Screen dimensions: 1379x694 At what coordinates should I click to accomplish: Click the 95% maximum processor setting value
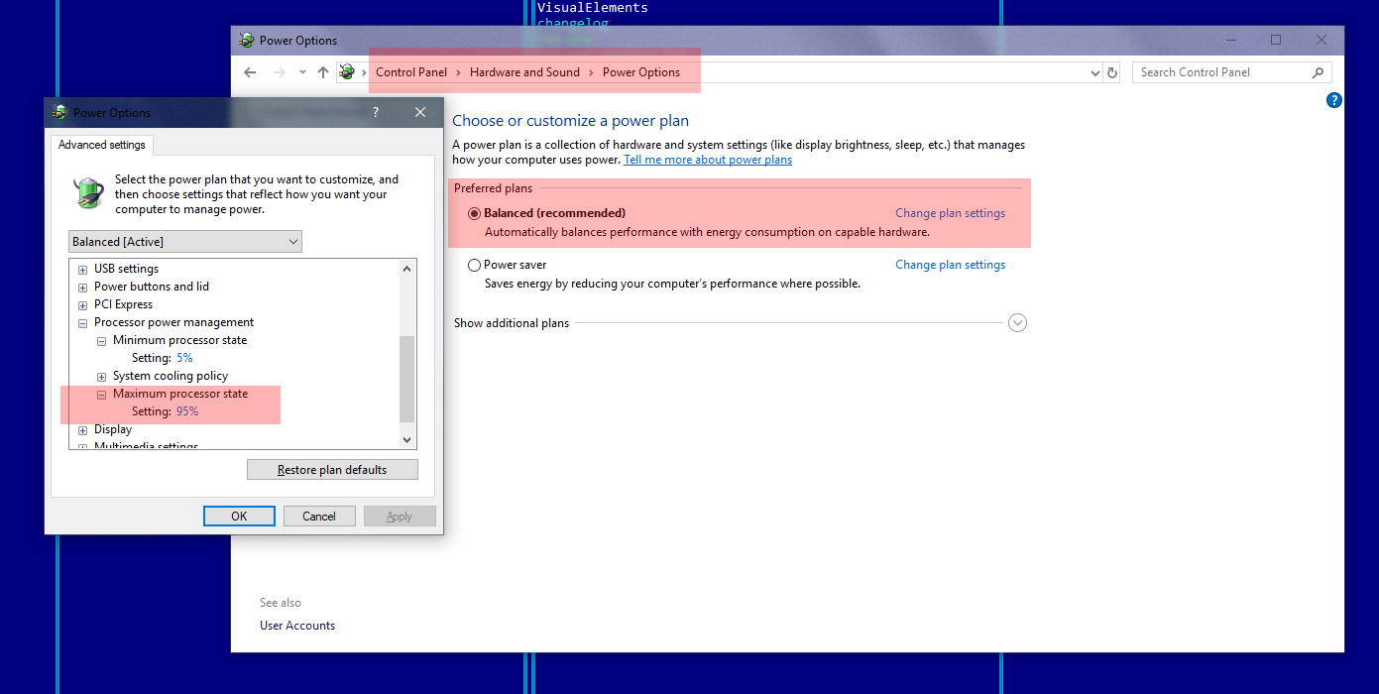187,411
